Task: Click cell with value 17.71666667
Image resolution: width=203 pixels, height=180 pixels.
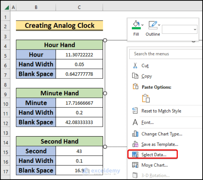Action: click(79, 103)
